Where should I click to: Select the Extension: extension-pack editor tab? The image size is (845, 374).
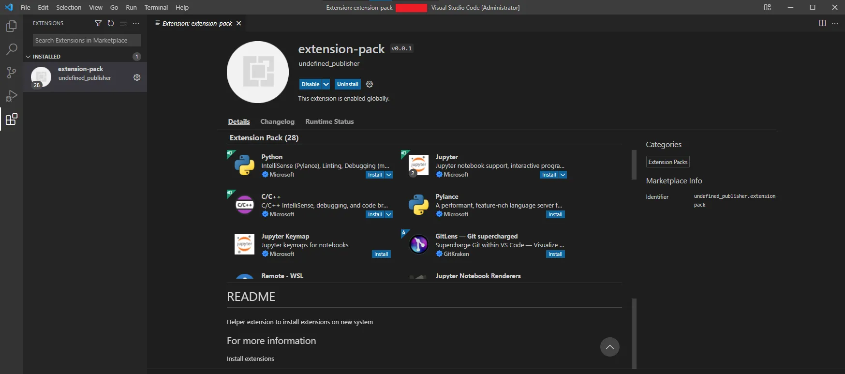(197, 23)
